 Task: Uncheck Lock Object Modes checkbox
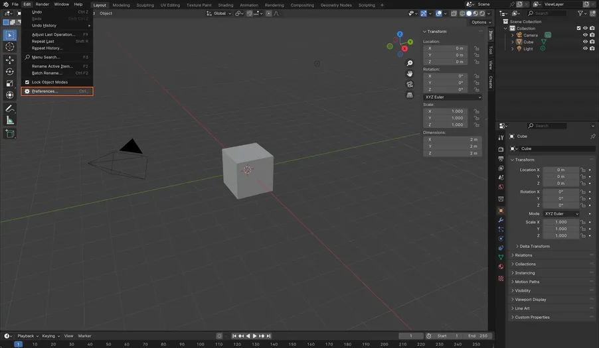(x=27, y=82)
